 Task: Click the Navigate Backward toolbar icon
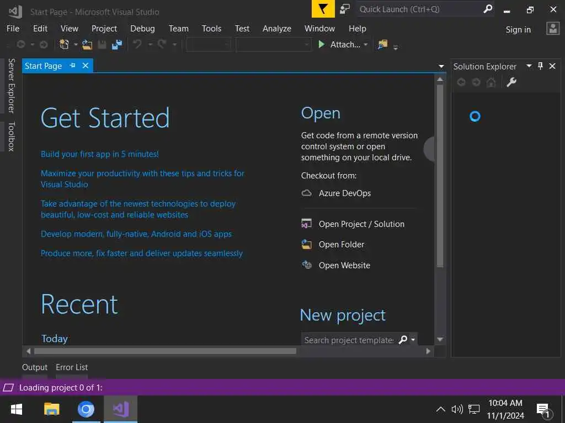pos(21,45)
